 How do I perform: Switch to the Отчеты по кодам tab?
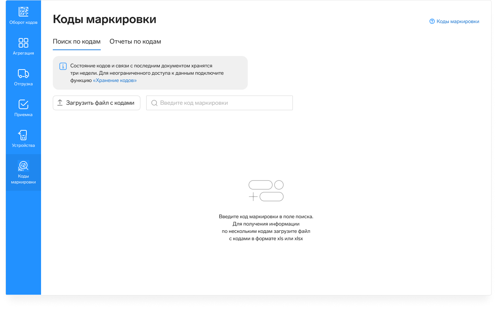point(135,41)
